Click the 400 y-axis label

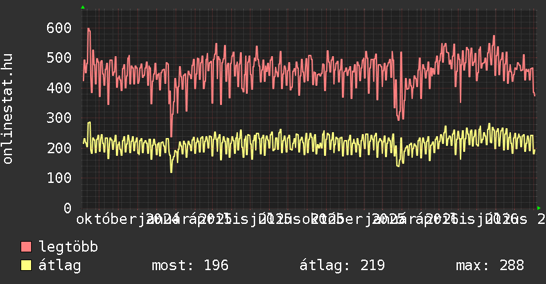[x=59, y=88]
